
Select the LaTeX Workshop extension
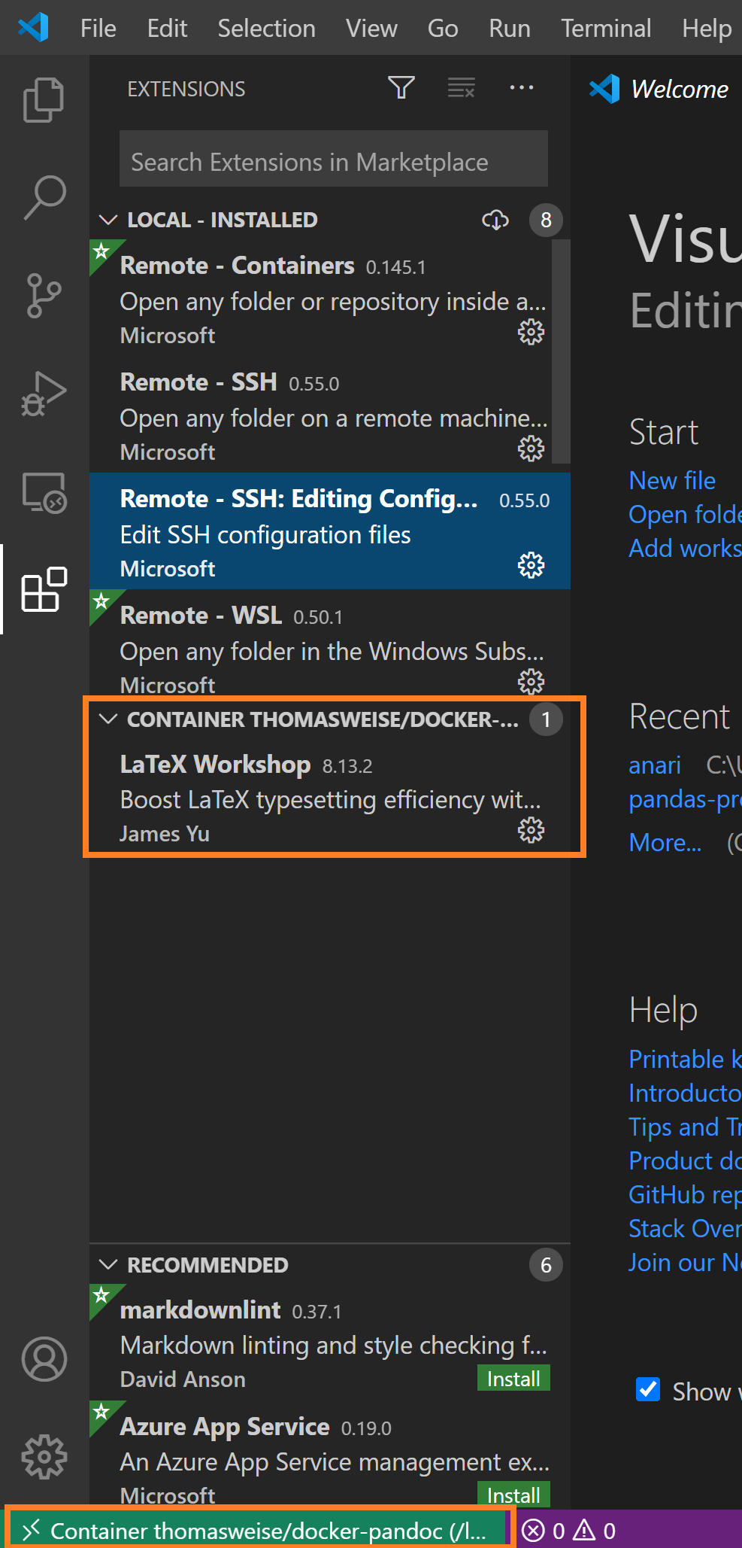pyautogui.click(x=330, y=796)
